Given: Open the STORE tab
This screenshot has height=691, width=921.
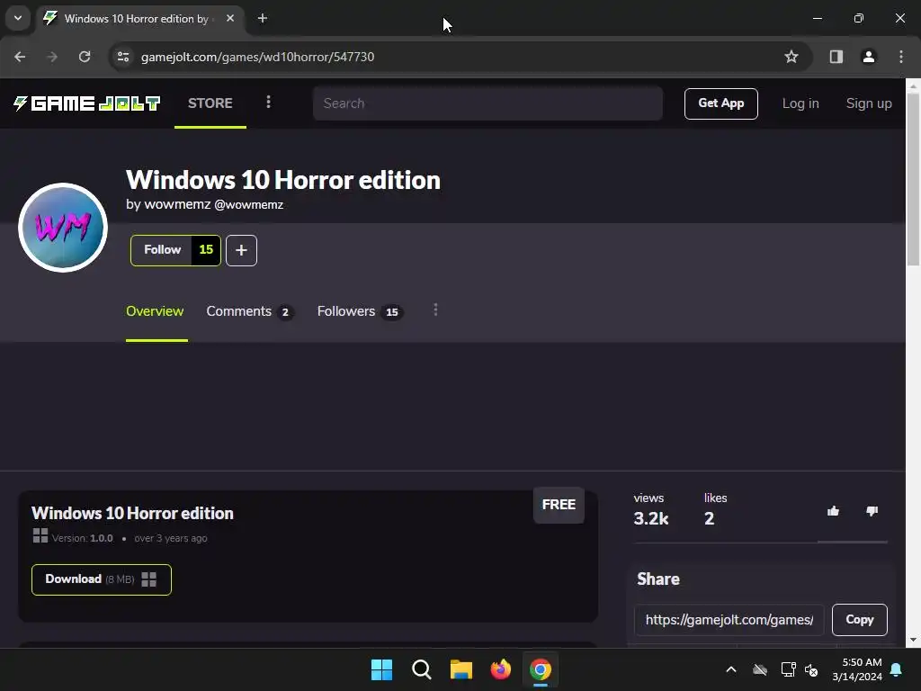Looking at the screenshot, I should point(210,103).
